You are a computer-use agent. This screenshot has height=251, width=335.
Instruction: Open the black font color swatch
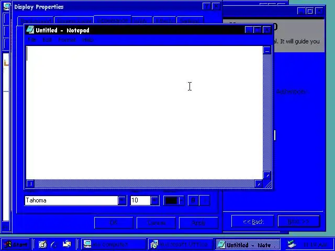[174, 200]
